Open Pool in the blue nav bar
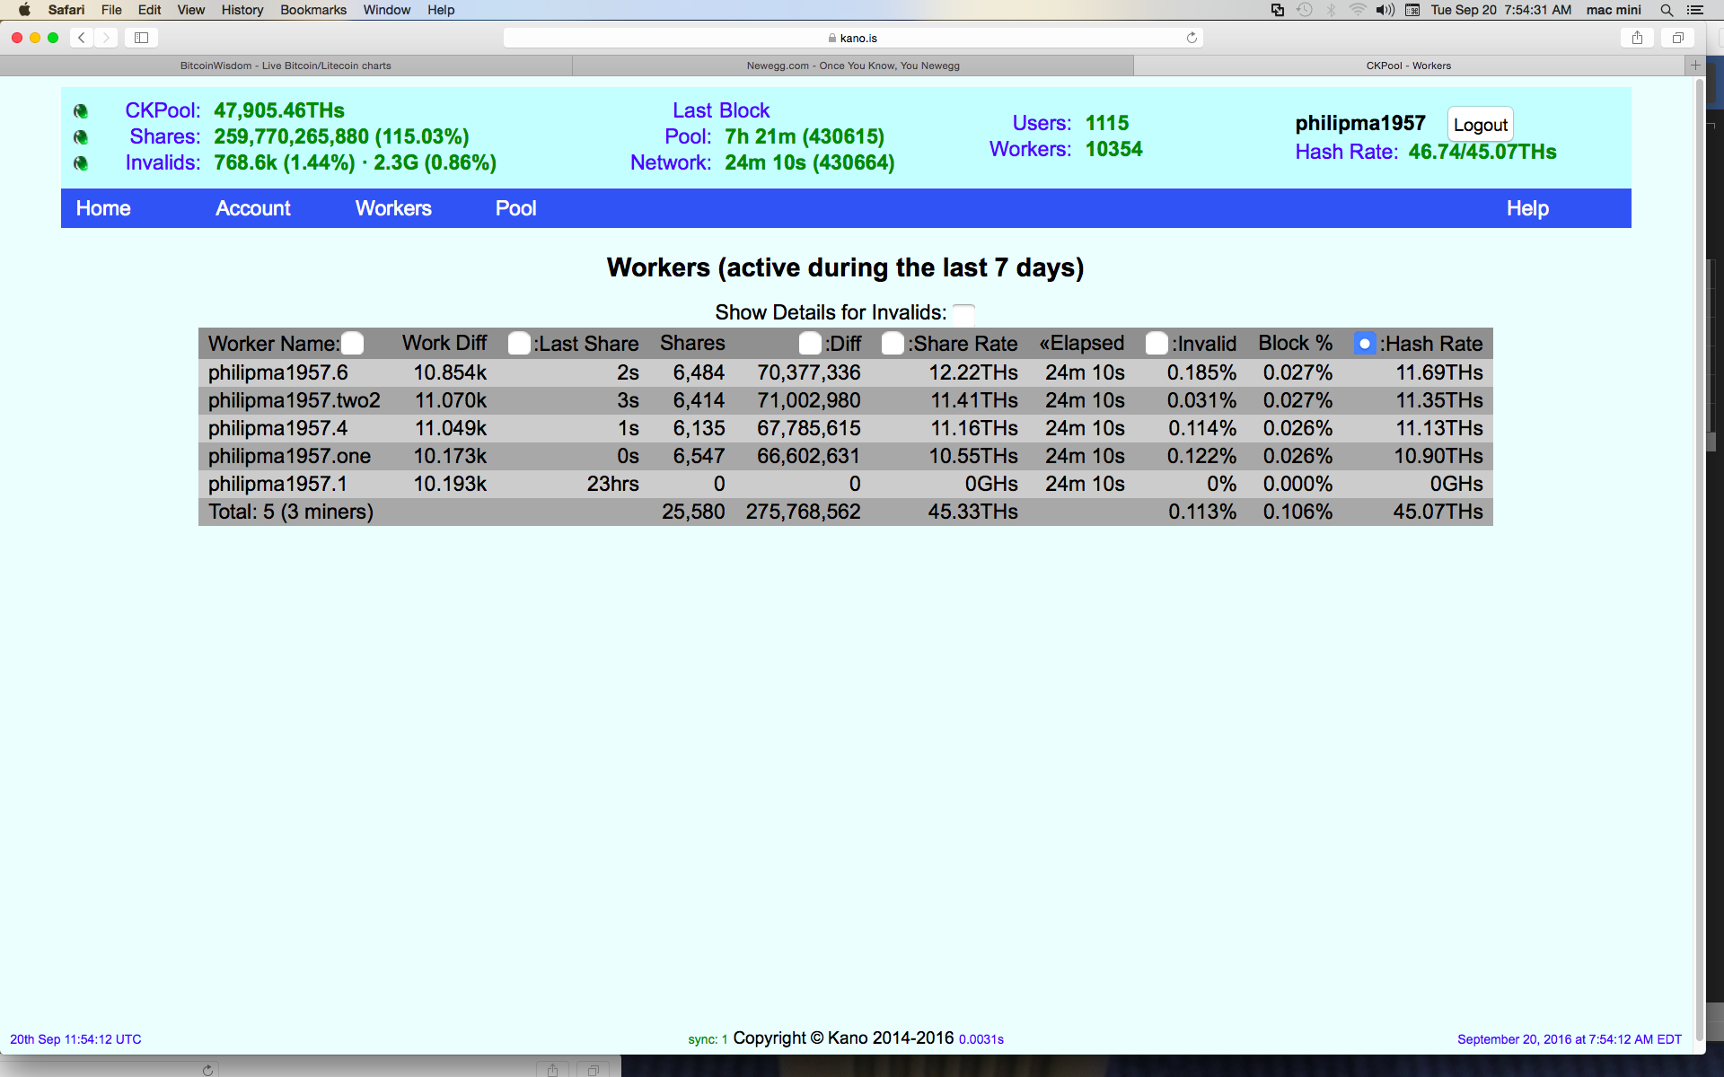This screenshot has height=1077, width=1724. [x=516, y=208]
